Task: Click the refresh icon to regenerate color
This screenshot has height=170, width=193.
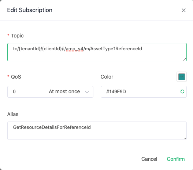Action: coord(182,91)
